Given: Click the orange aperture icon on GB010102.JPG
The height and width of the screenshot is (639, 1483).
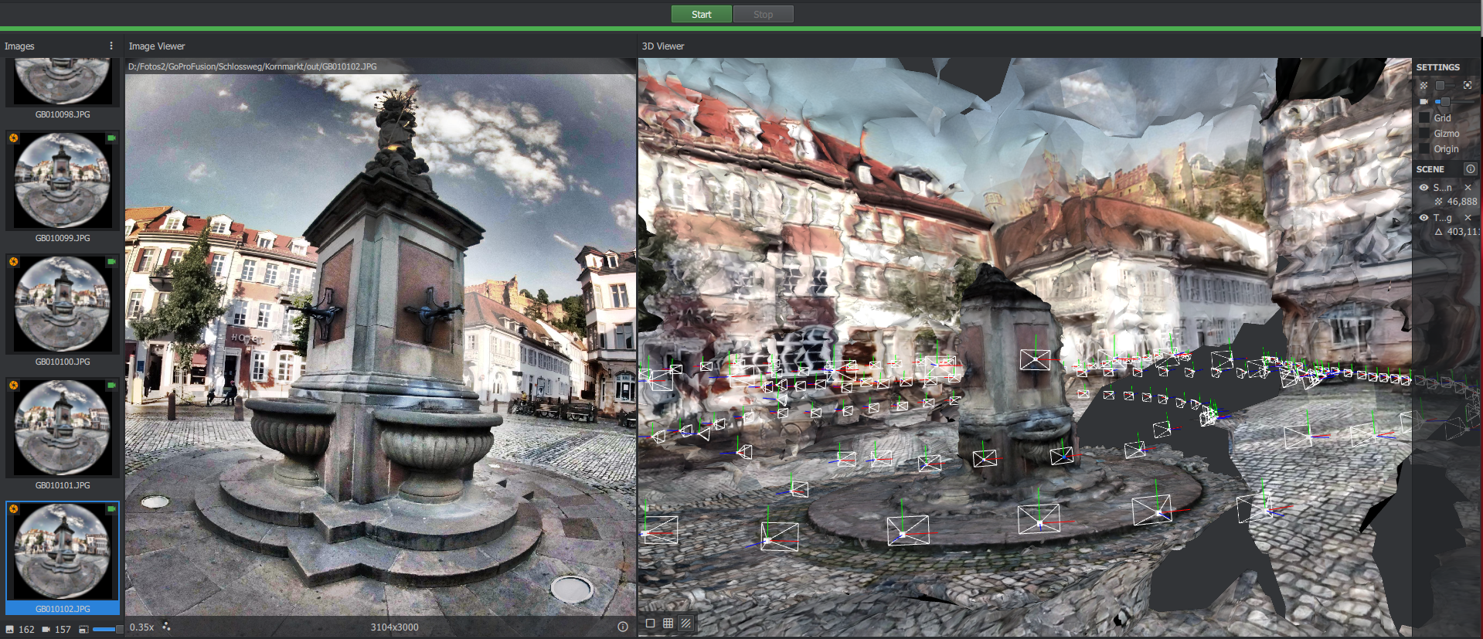Looking at the screenshot, I should click(x=14, y=509).
